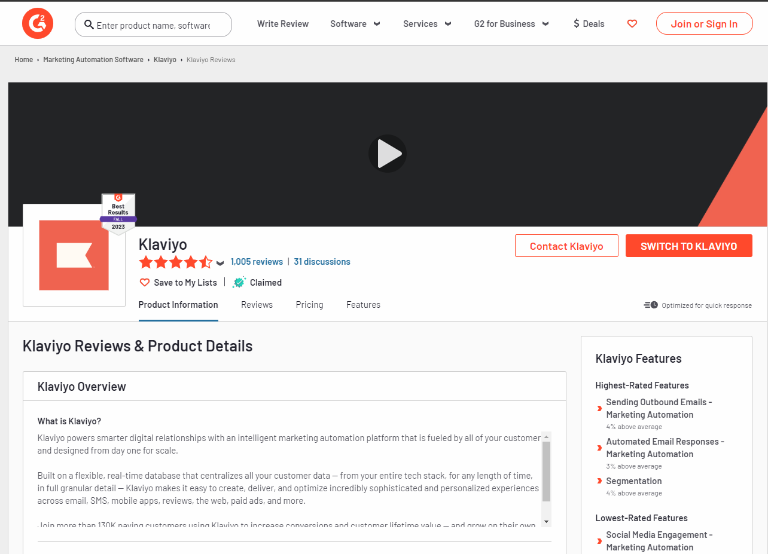Image resolution: width=768 pixels, height=554 pixels.
Task: Click the Claimed verified badge icon
Action: tap(239, 283)
